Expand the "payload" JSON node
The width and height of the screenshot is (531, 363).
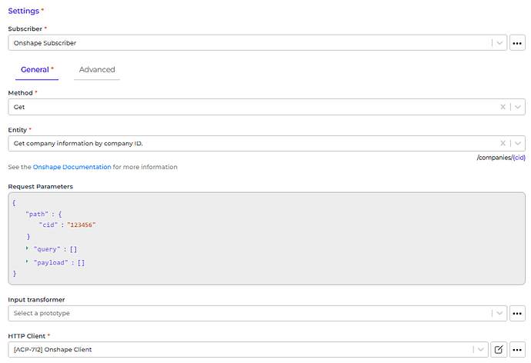click(x=27, y=261)
